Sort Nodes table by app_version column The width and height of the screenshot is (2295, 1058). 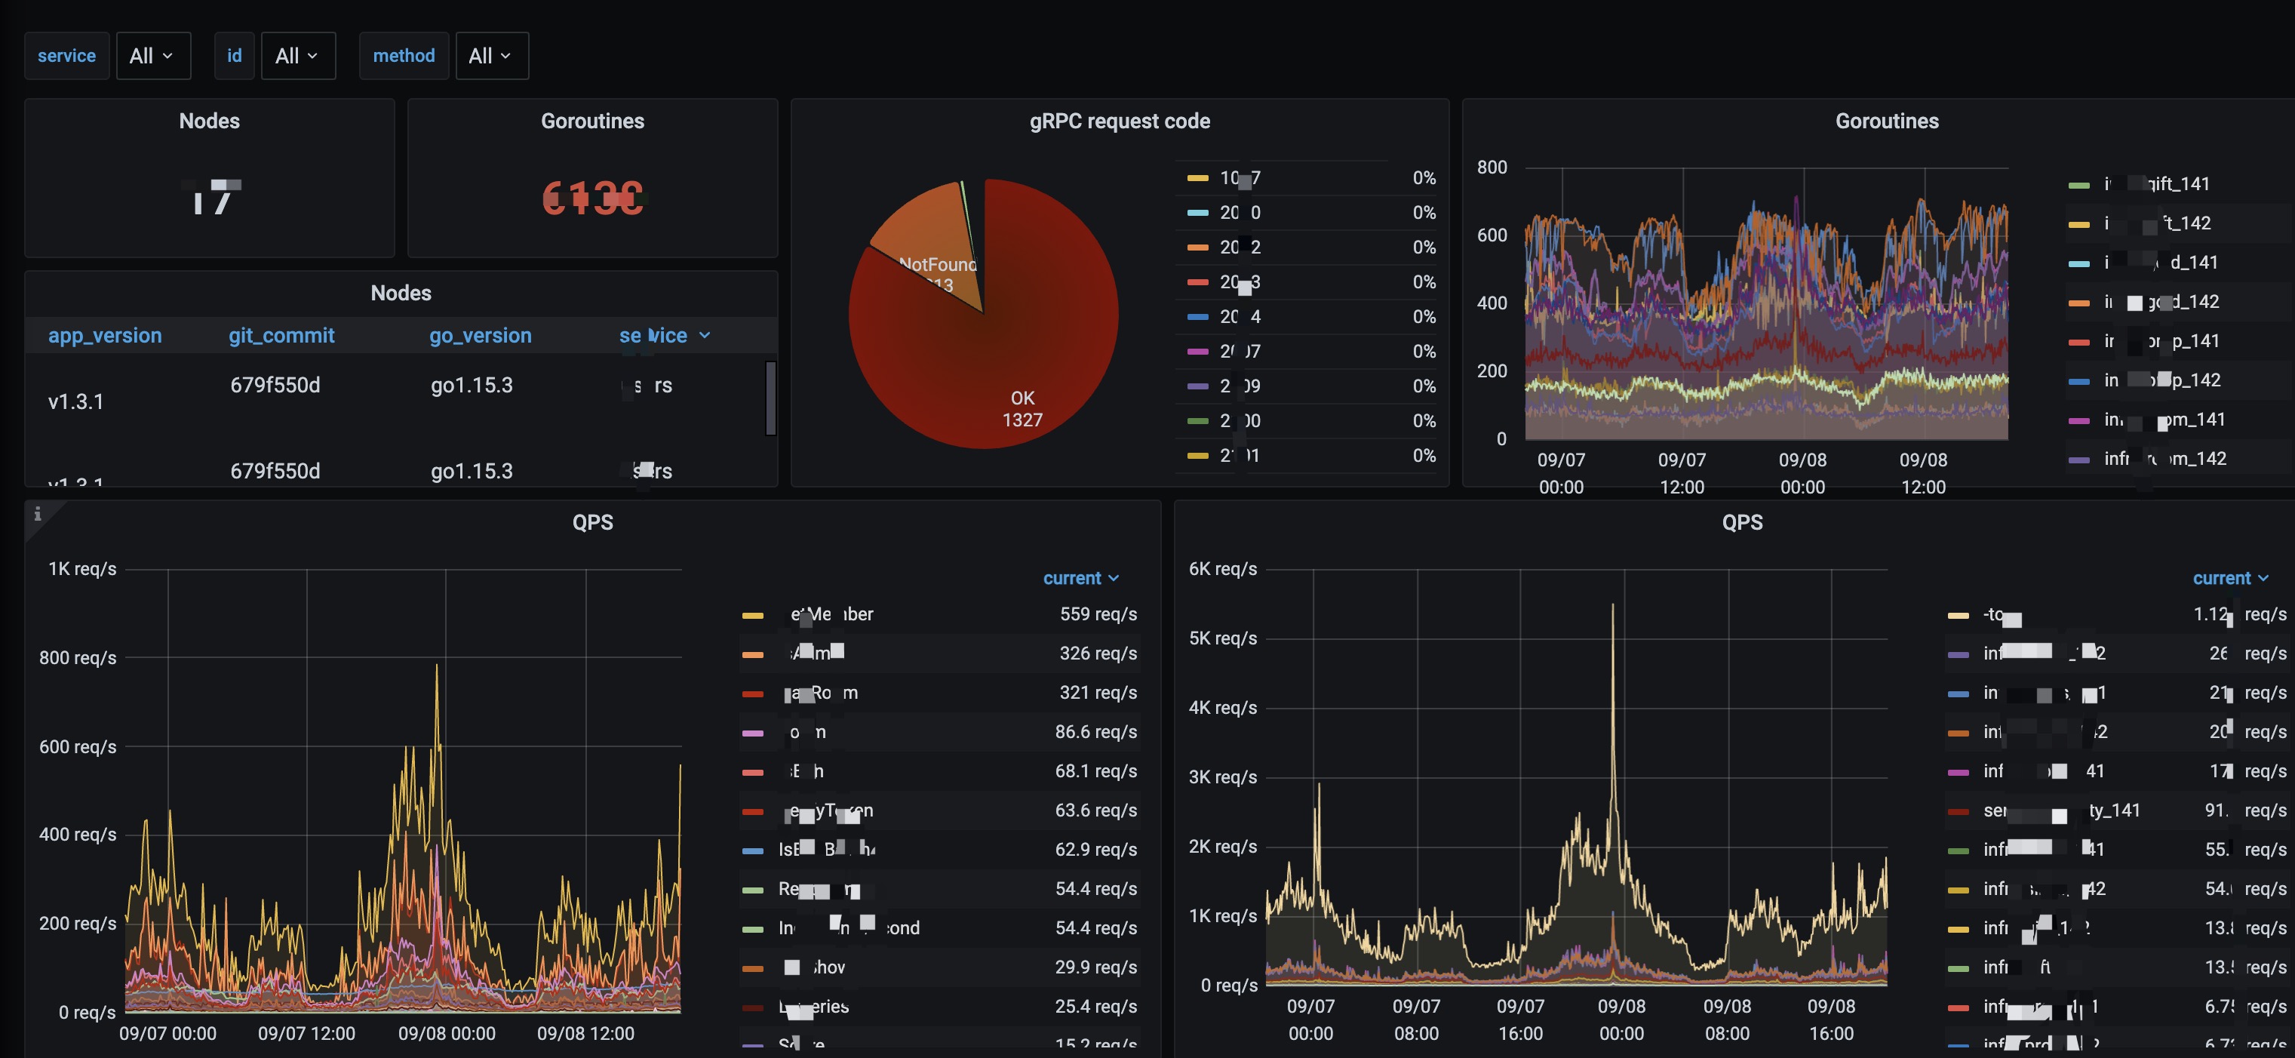coord(105,336)
